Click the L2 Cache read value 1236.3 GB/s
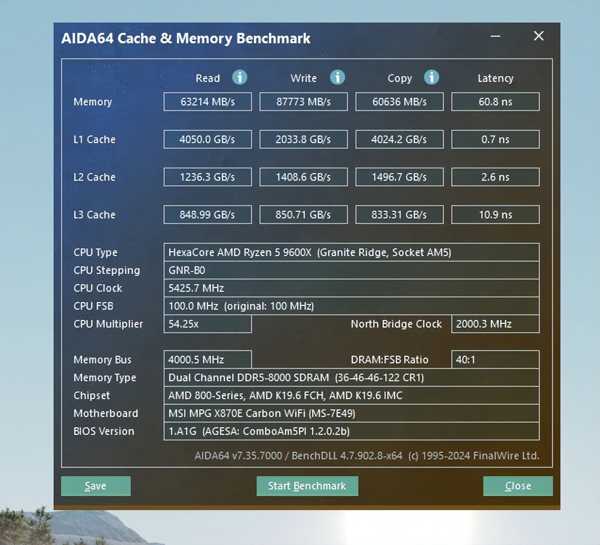This screenshot has width=600, height=545. tap(208, 177)
